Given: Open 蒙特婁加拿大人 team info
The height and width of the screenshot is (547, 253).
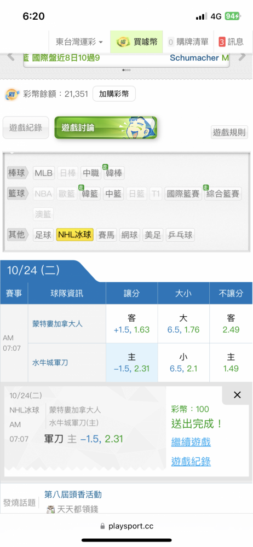Looking at the screenshot, I should pos(58,324).
